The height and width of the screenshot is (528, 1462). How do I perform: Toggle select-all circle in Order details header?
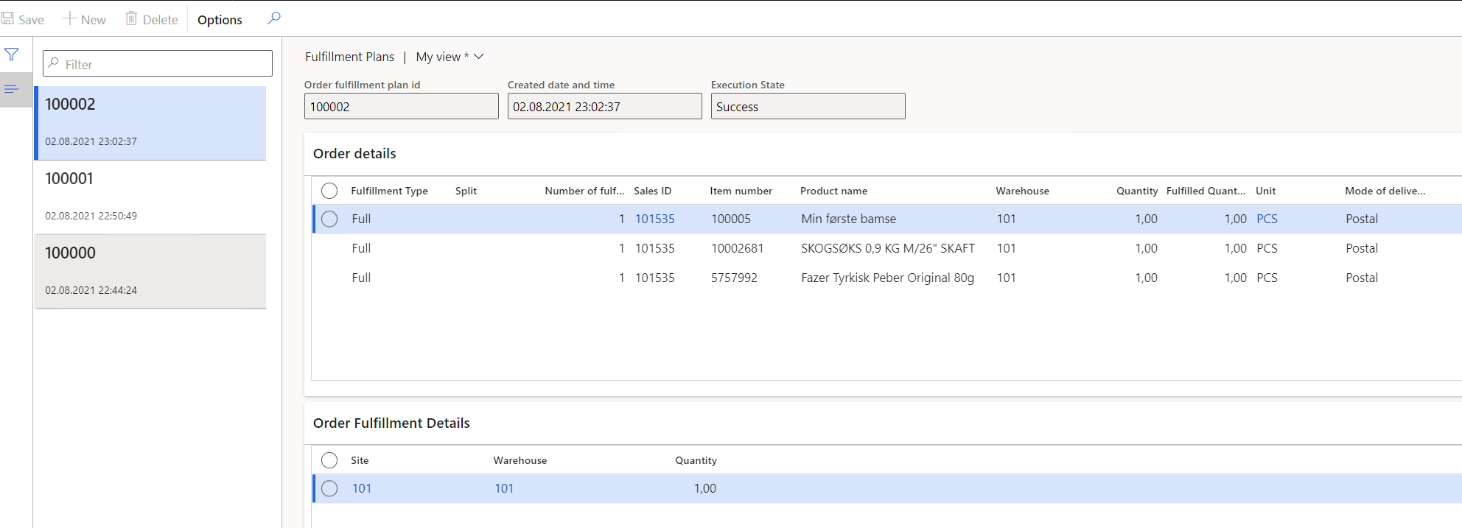click(329, 191)
